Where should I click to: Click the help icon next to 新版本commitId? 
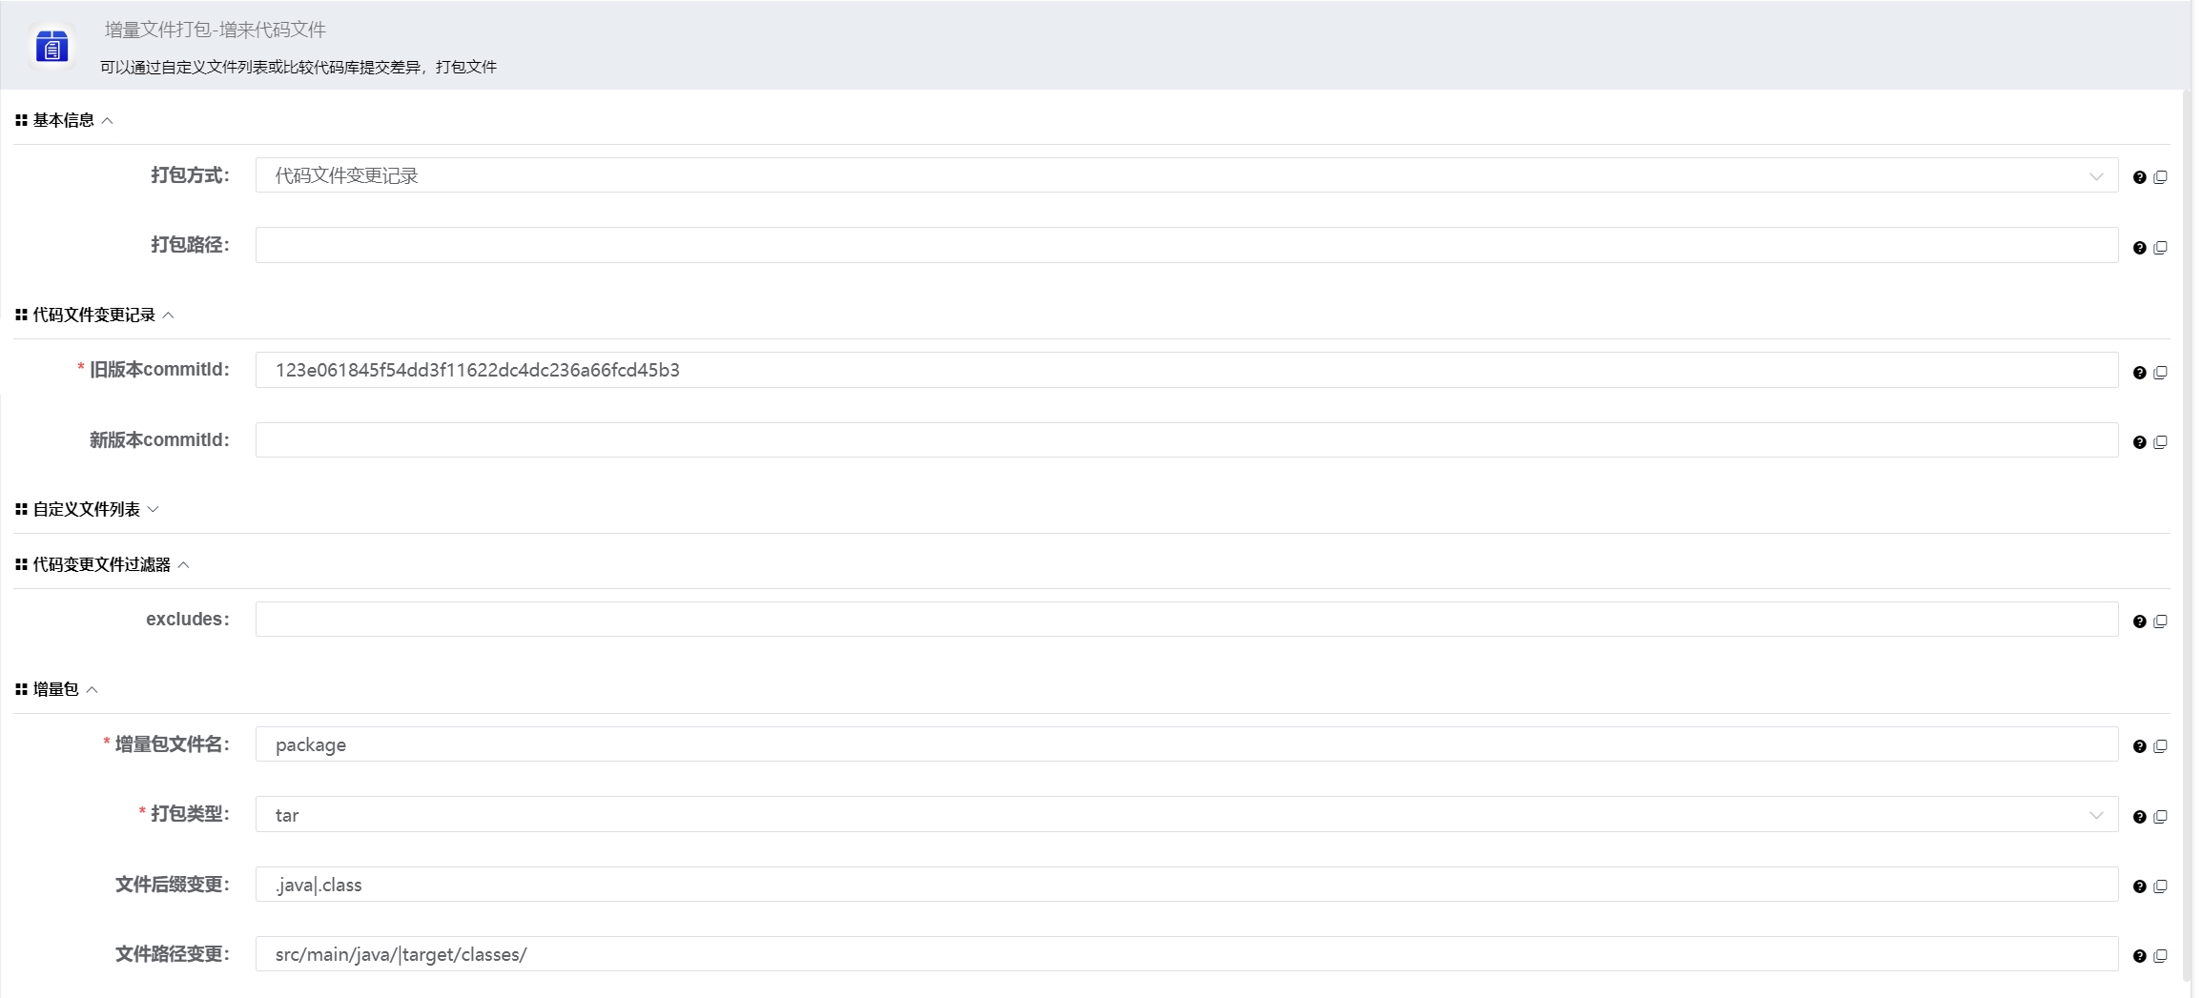[x=2141, y=442]
